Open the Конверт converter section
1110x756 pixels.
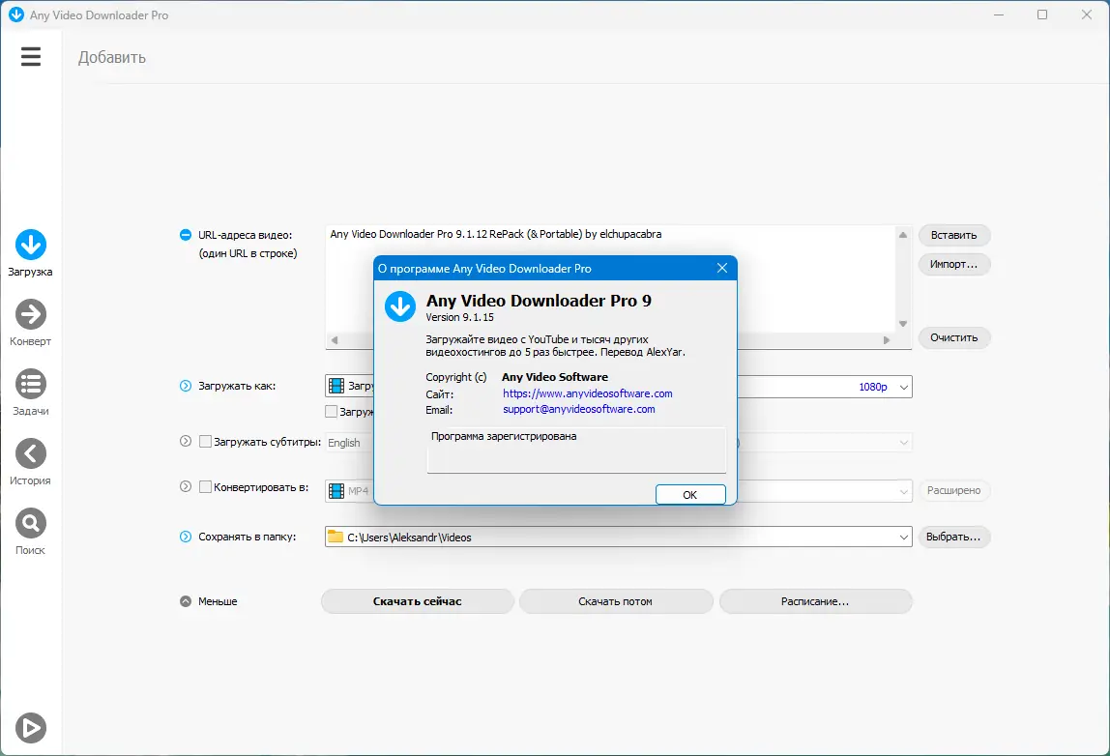pyautogui.click(x=30, y=323)
